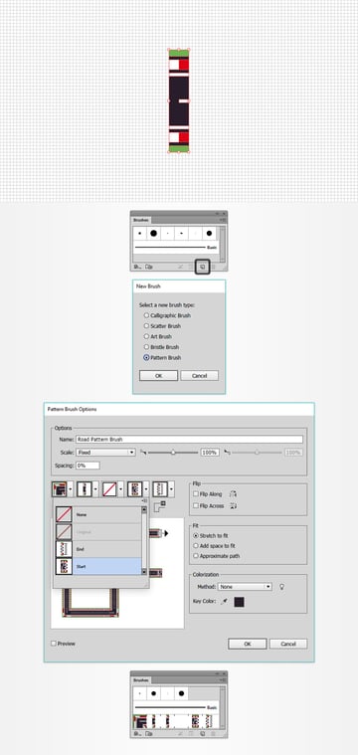The image size is (358, 755).
Task: Click Brushes tab in top panel
Action: pos(141,220)
